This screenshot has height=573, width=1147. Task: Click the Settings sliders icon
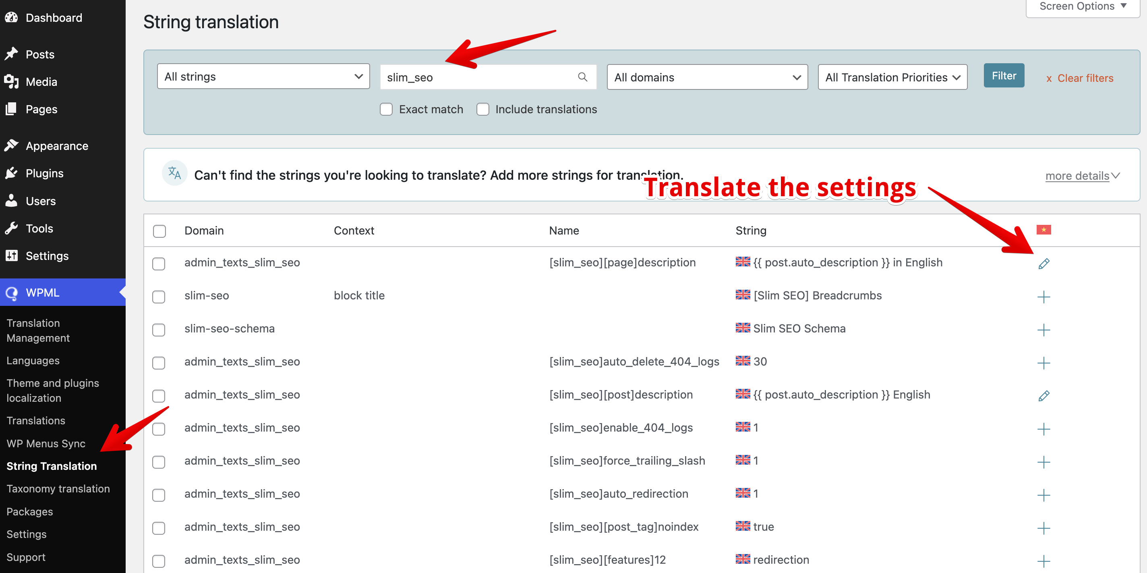(x=11, y=255)
